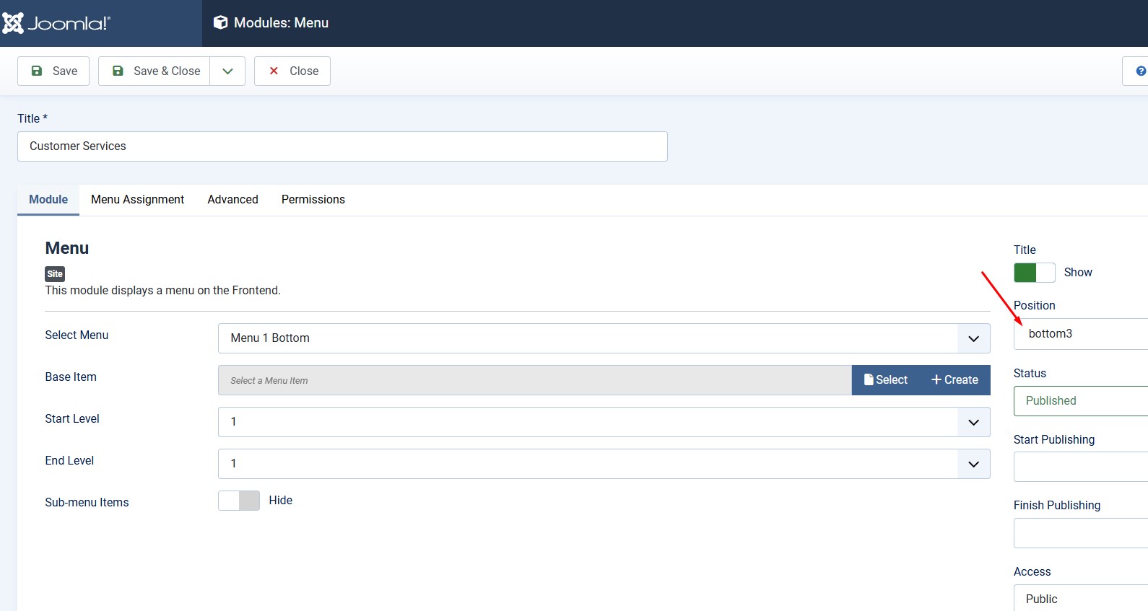Click the Modules cube icon in header
1148x611 pixels.
click(x=220, y=23)
